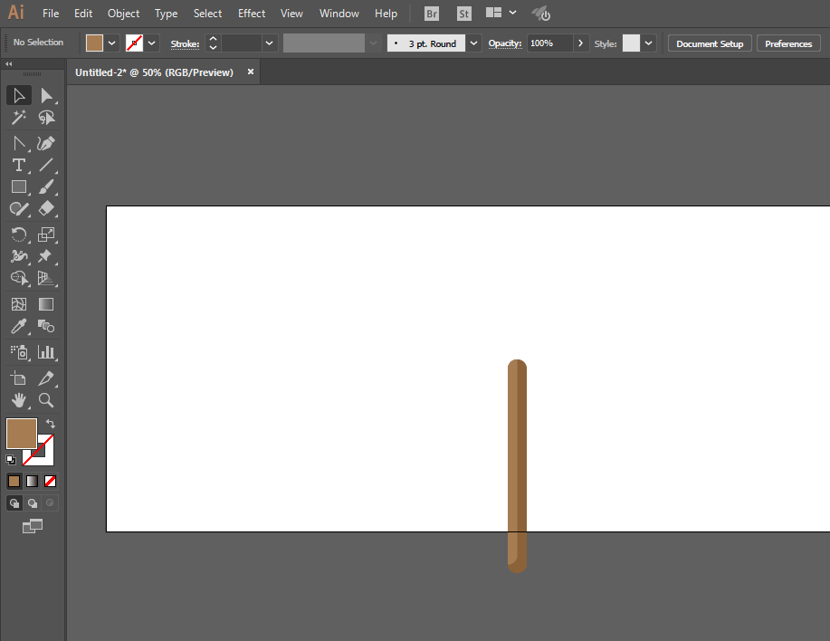Select the Eraser tool
Viewport: 830px width, 641px height.
46,208
